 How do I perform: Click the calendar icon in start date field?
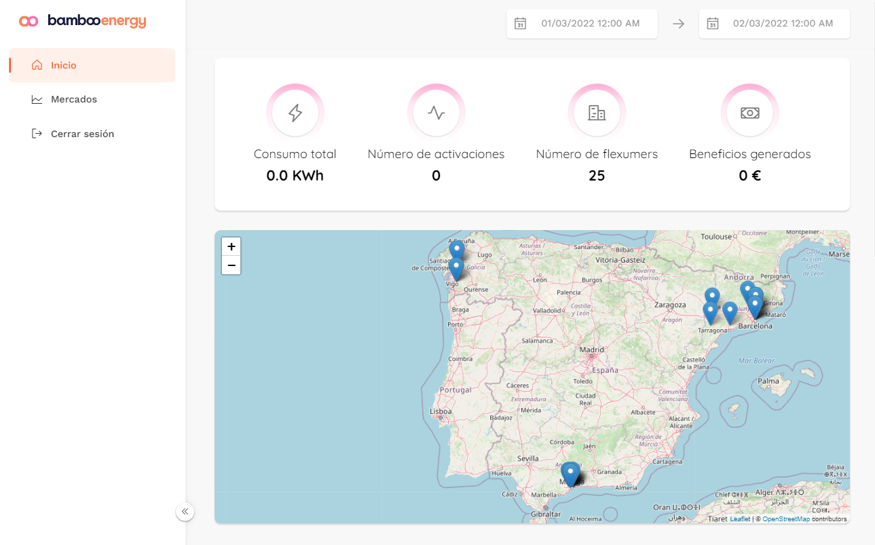521,24
